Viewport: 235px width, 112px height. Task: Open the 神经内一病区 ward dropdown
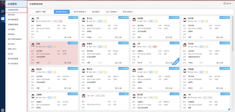[x=41, y=12]
